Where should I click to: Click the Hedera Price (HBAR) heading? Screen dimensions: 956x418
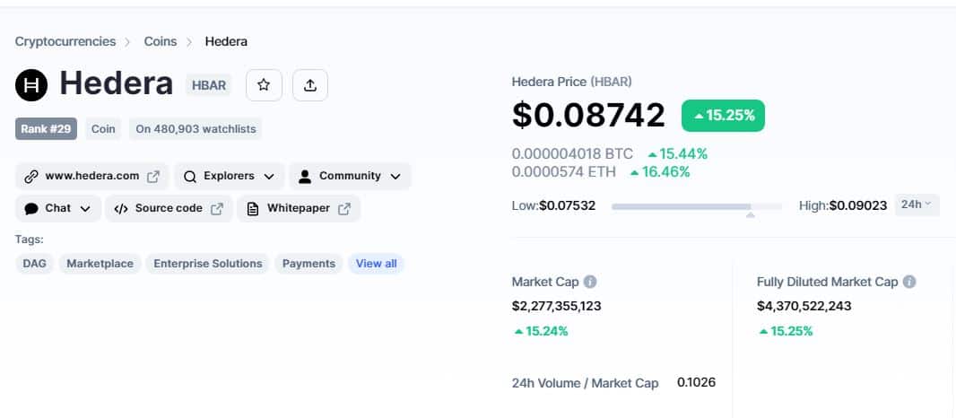(x=572, y=82)
